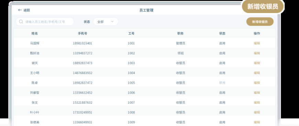
Task: Edit employee 甄好池 via 编辑 link
Action: [257, 53]
